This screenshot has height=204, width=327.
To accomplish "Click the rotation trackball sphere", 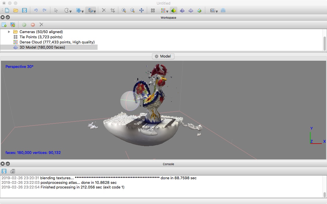I will point(130,101).
